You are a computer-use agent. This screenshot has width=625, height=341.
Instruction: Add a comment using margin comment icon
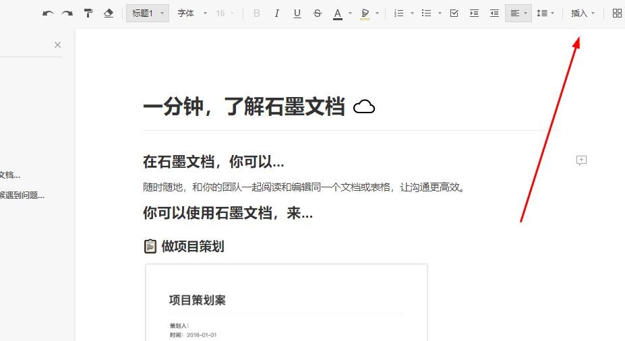coord(582,160)
